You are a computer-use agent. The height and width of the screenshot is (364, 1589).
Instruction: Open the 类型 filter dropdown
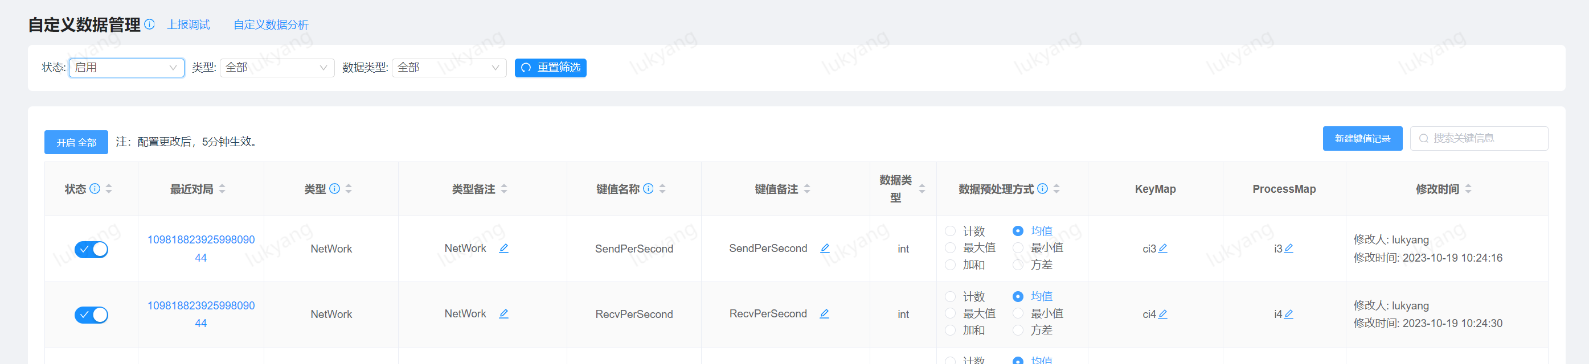click(276, 68)
